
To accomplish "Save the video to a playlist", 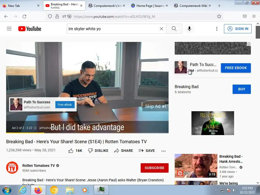I will coord(147,151).
